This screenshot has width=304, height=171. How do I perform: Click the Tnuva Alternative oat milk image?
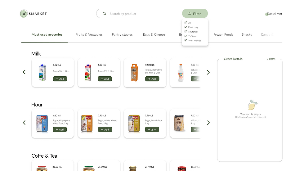[x=134, y=73]
